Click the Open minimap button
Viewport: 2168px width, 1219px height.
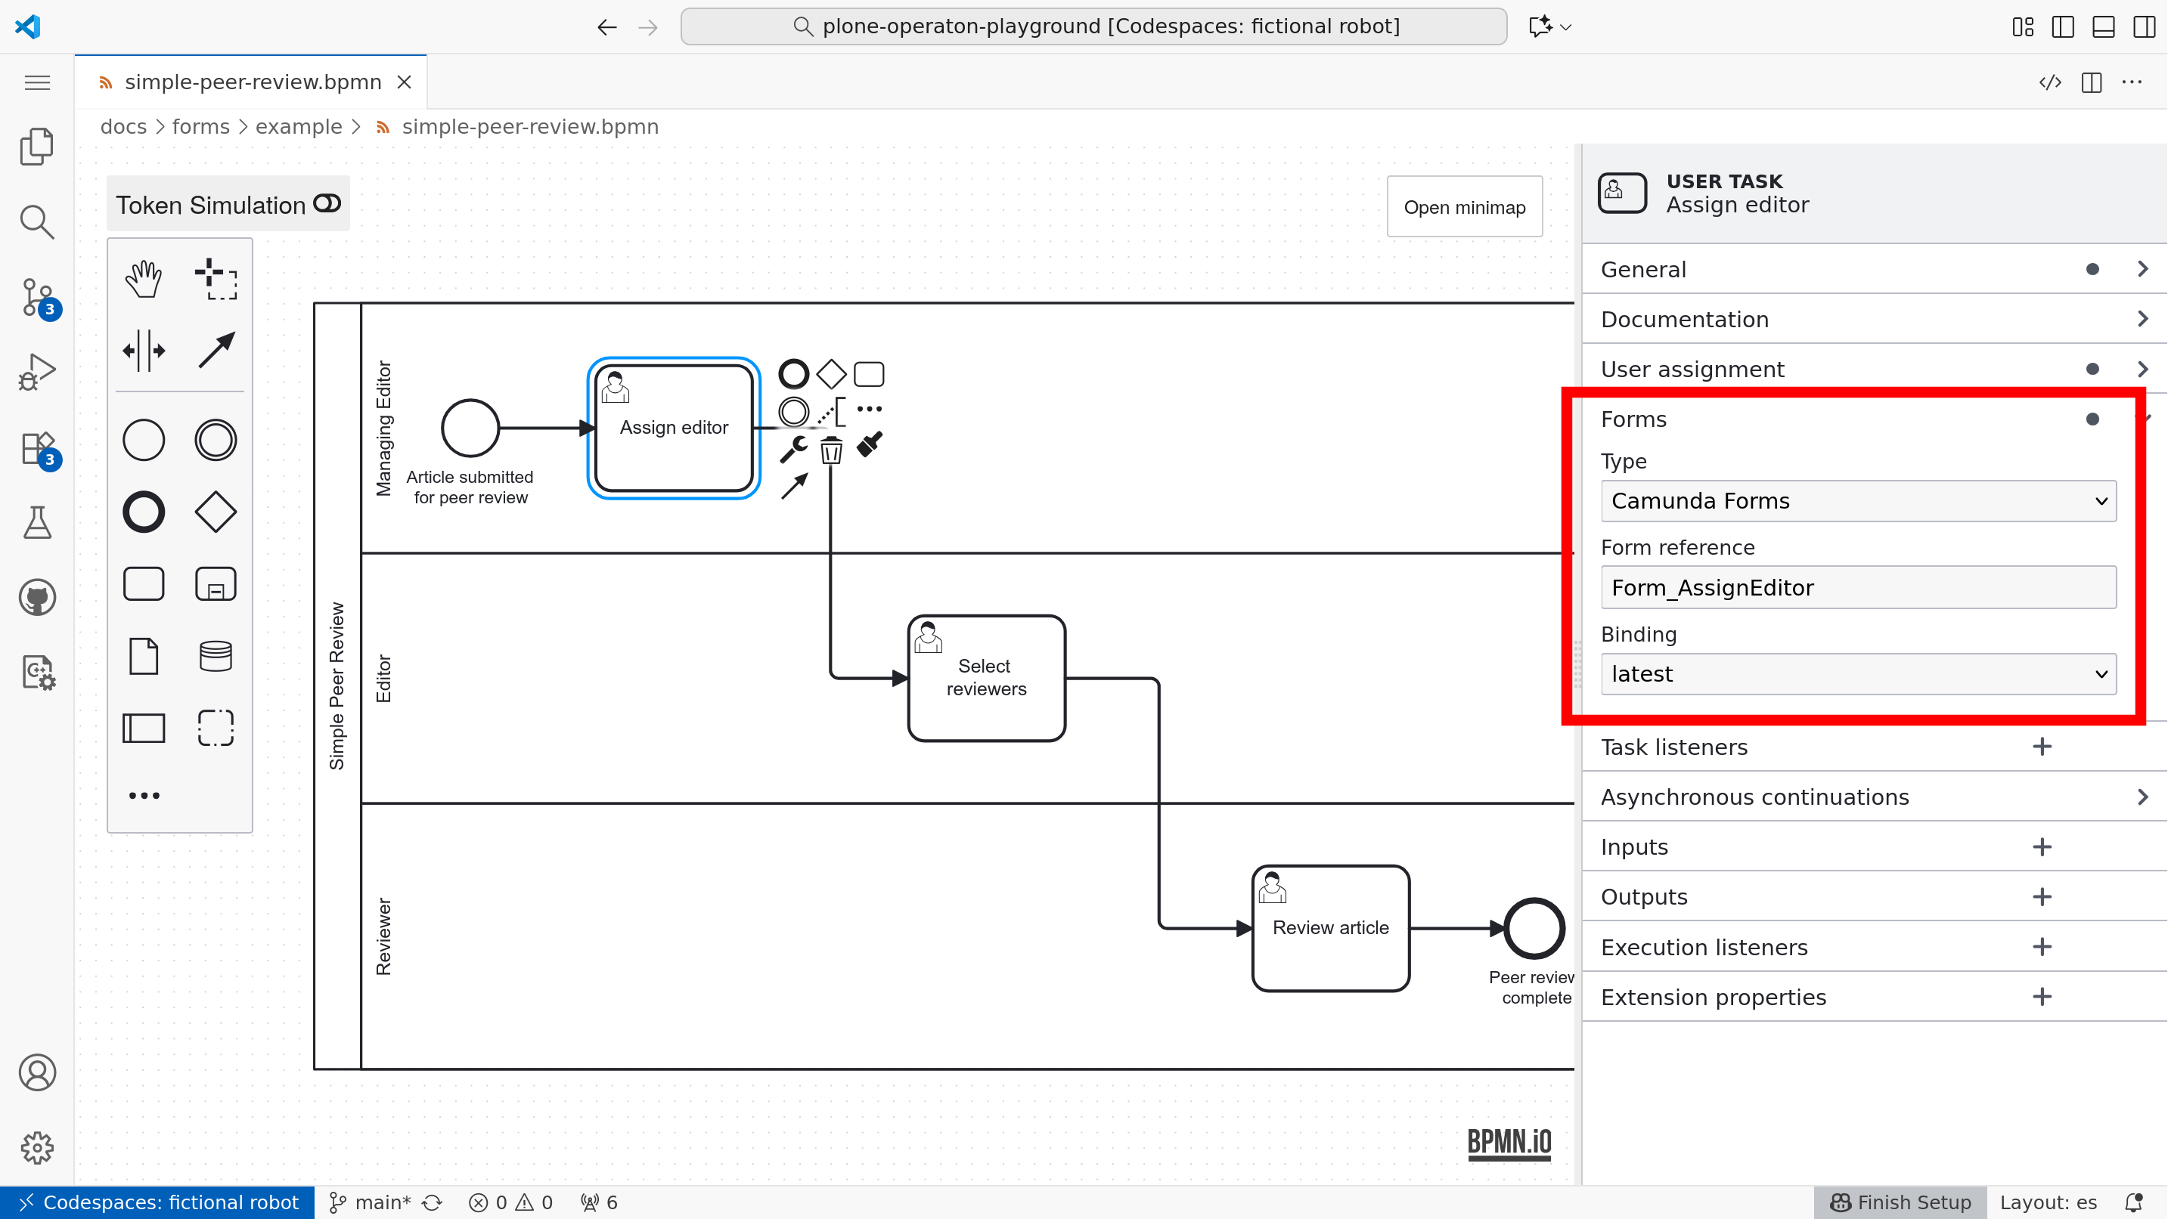pyautogui.click(x=1463, y=206)
